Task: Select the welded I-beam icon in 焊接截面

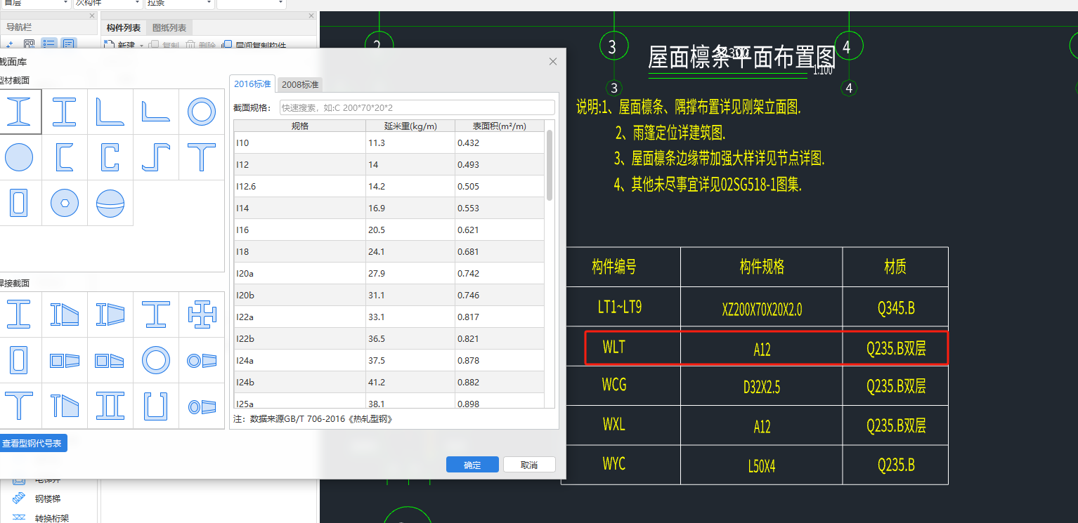Action: coord(19,315)
